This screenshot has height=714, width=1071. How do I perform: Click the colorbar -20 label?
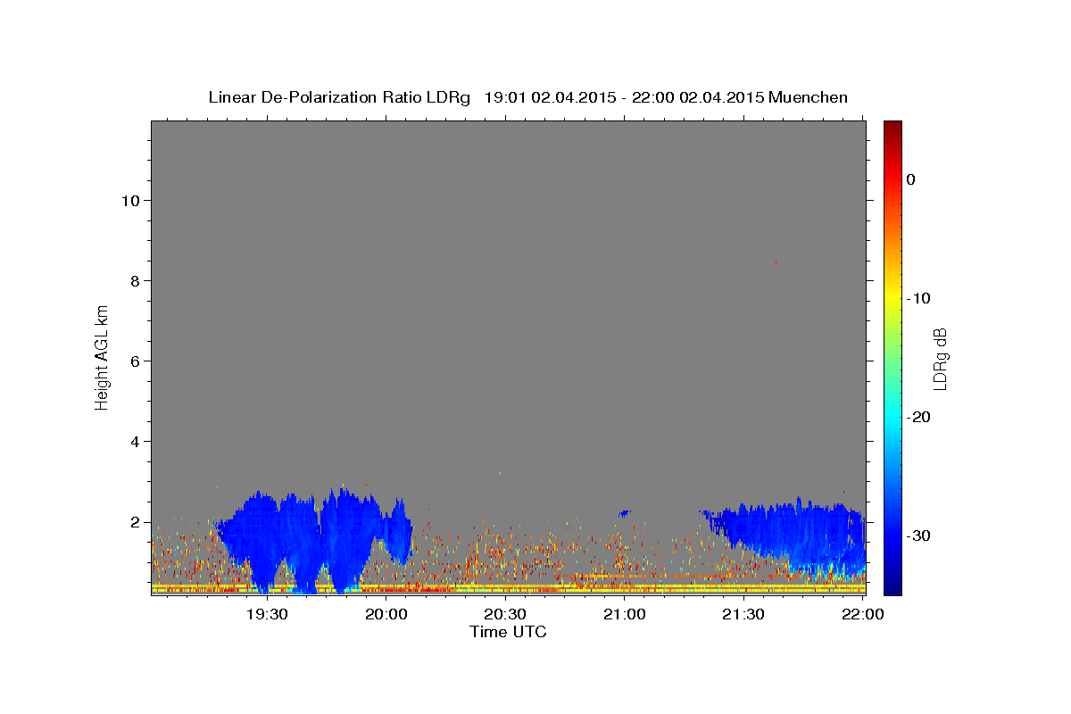(x=918, y=417)
